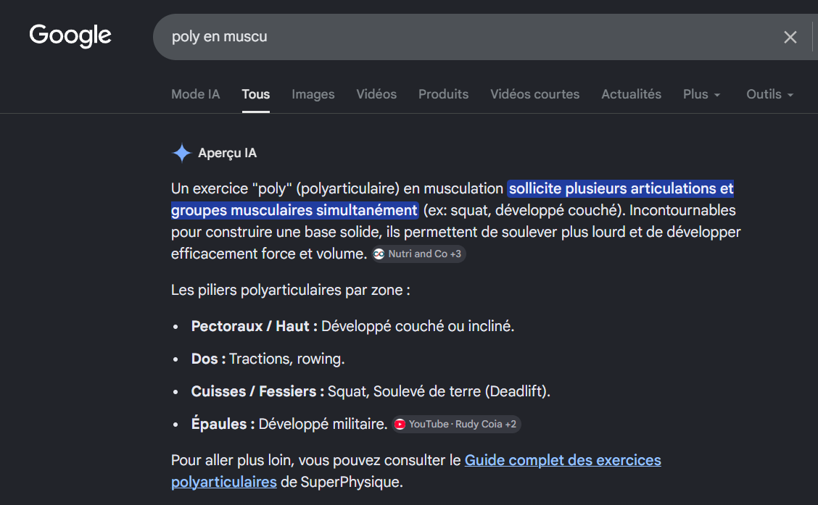Click the Google logo

click(x=70, y=36)
